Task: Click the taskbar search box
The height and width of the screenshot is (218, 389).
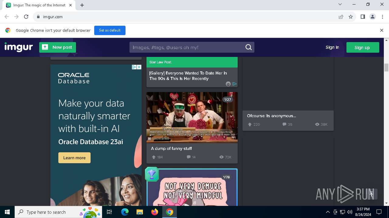Action: (58, 212)
